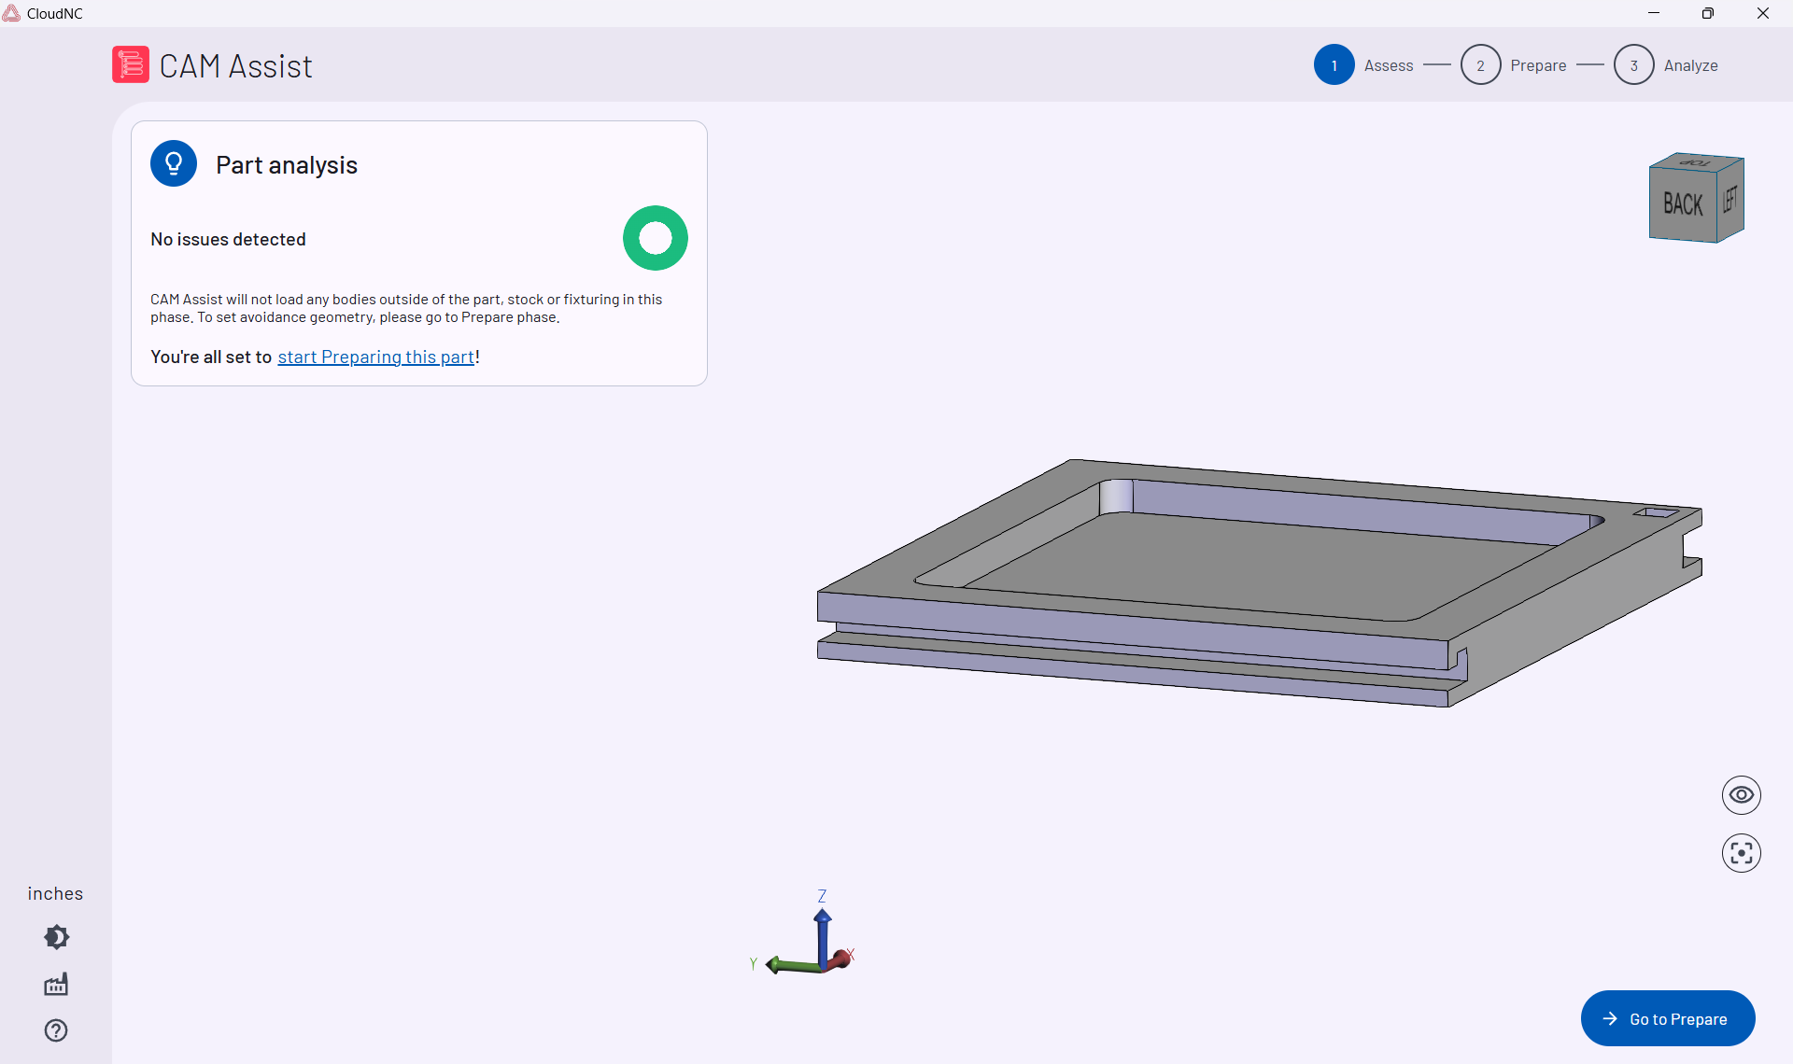The image size is (1793, 1064).
Task: Close the CloudNC window
Action: coord(1763,13)
